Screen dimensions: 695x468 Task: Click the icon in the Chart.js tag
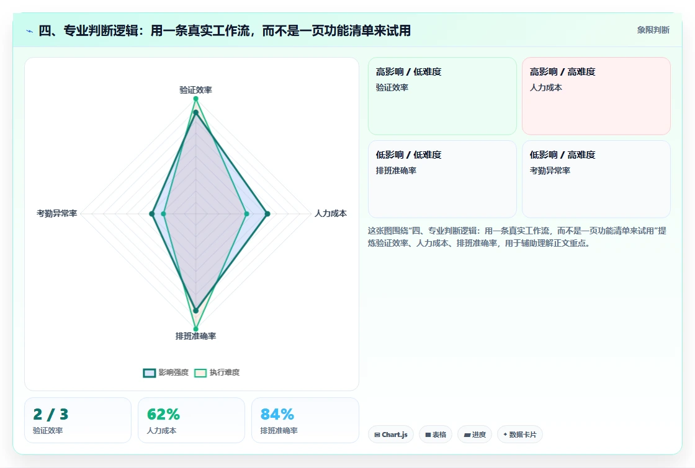[x=377, y=435]
